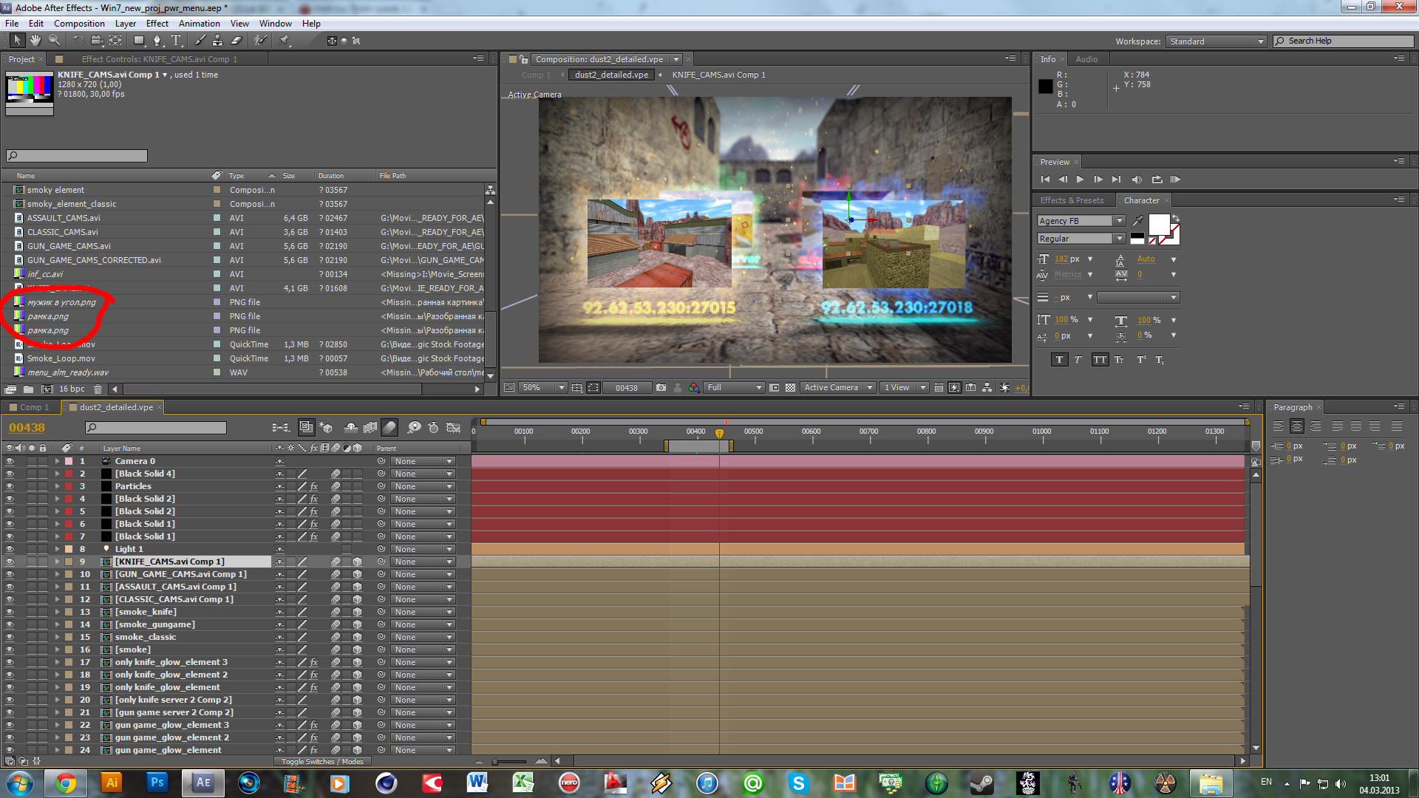Expand the Particles layer properties

click(x=57, y=486)
